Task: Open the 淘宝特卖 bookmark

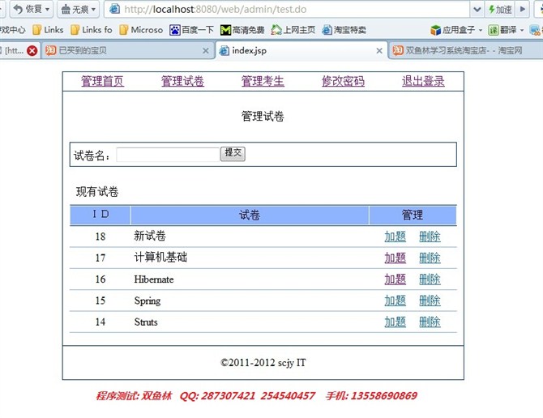Action: (344, 30)
